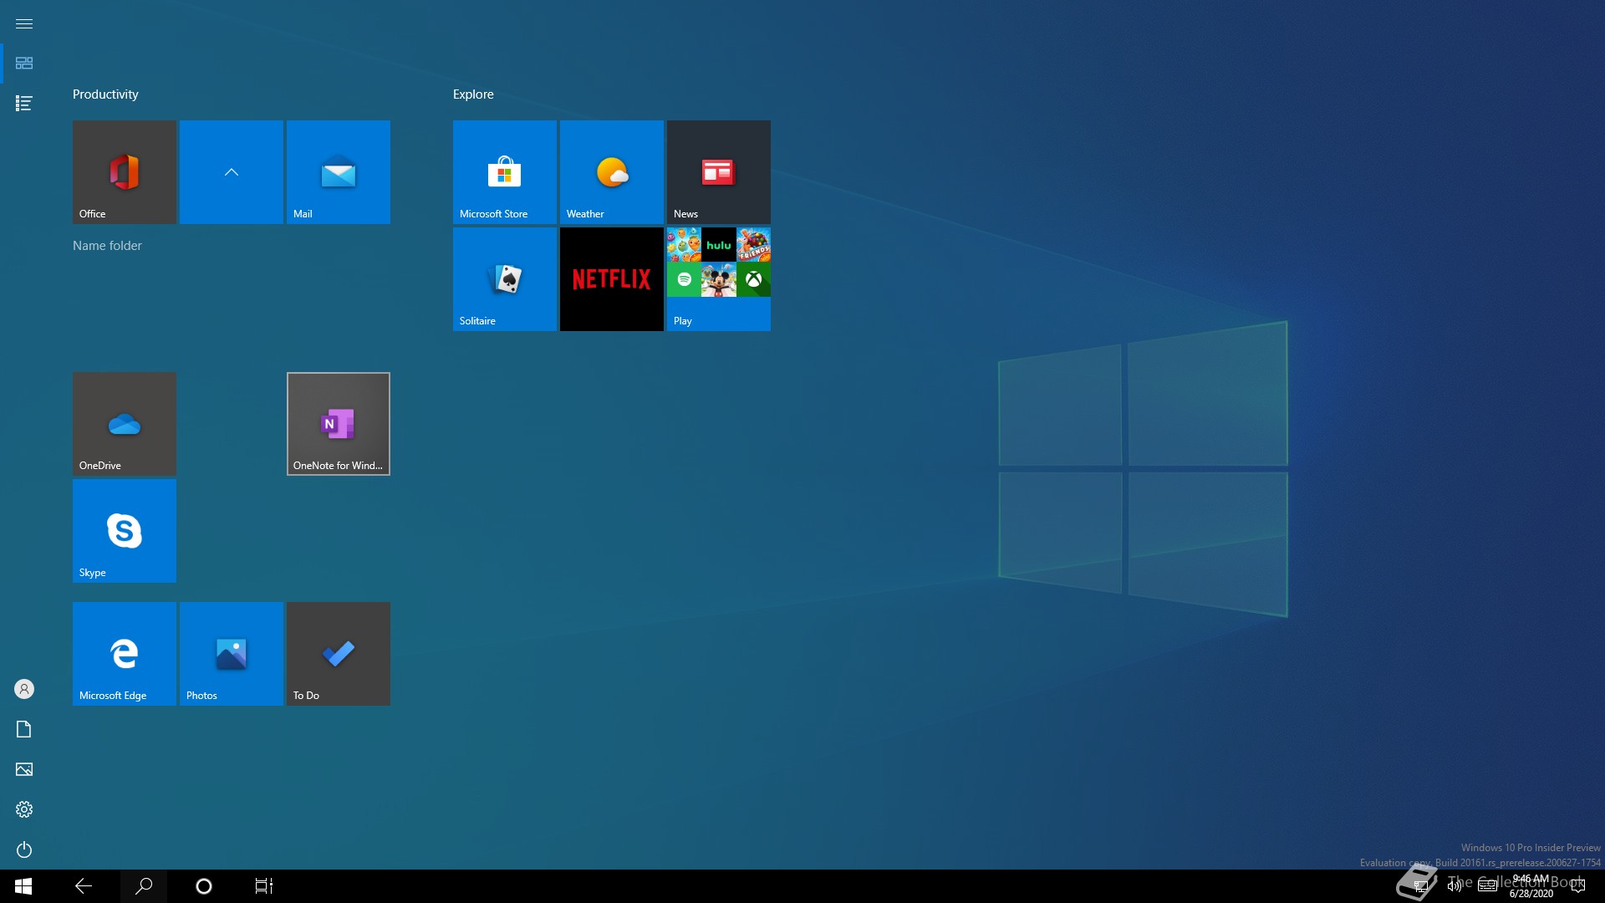
Task: Open the network tray icon
Action: pos(1420,886)
